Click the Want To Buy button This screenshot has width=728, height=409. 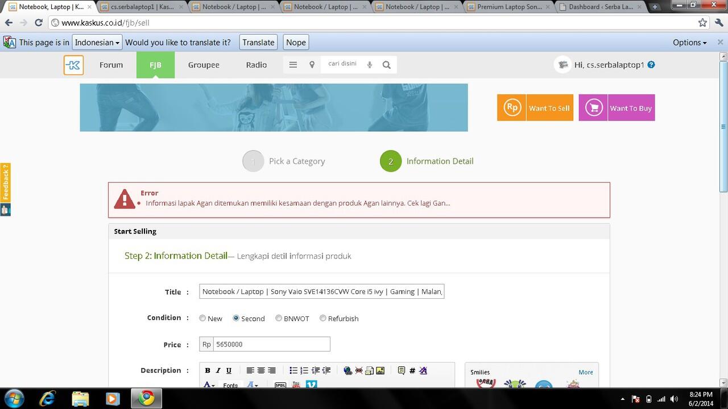click(x=617, y=107)
